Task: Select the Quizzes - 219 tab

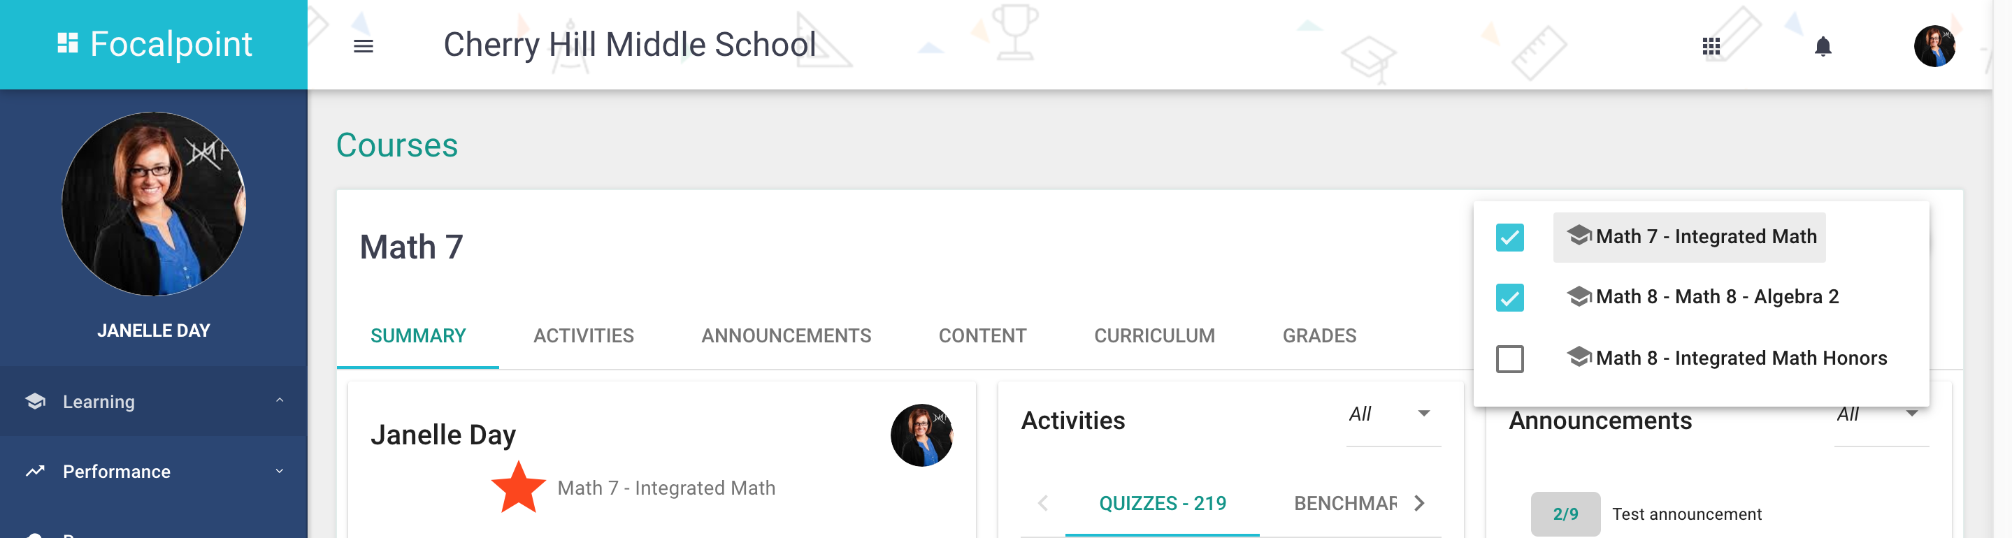Action: pyautogui.click(x=1162, y=503)
